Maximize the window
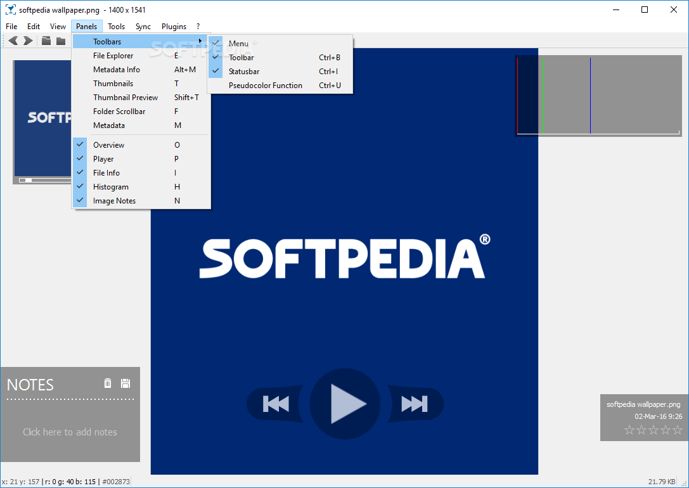 click(645, 10)
